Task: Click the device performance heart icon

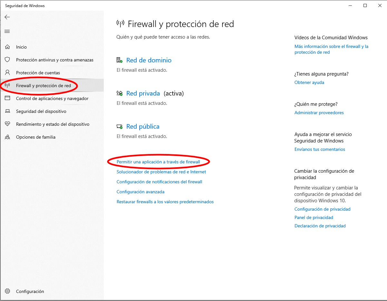Action: pyautogui.click(x=7, y=124)
